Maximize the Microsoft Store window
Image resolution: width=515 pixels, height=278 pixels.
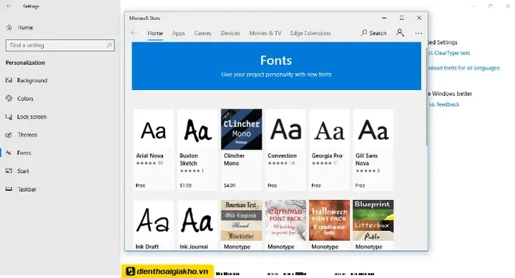pos(402,18)
